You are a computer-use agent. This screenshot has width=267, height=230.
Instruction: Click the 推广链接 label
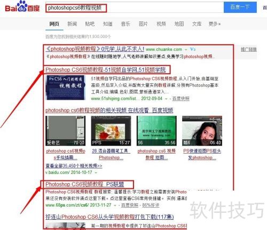click(x=249, y=49)
